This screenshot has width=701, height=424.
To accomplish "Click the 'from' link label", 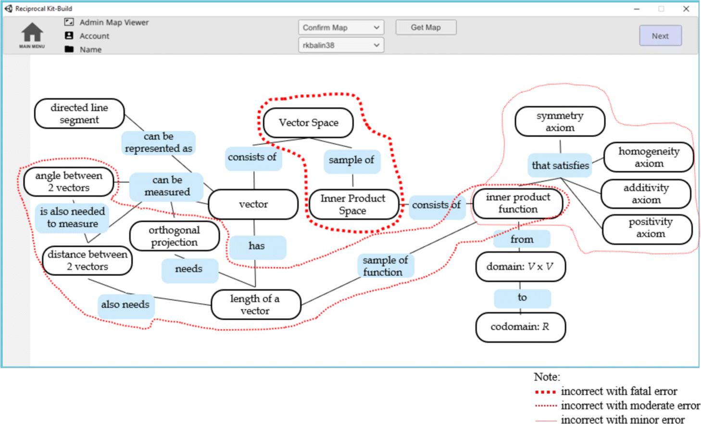I will coord(522,239).
